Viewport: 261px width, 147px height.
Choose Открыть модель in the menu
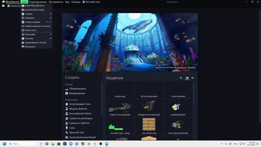pyautogui.click(x=37, y=22)
